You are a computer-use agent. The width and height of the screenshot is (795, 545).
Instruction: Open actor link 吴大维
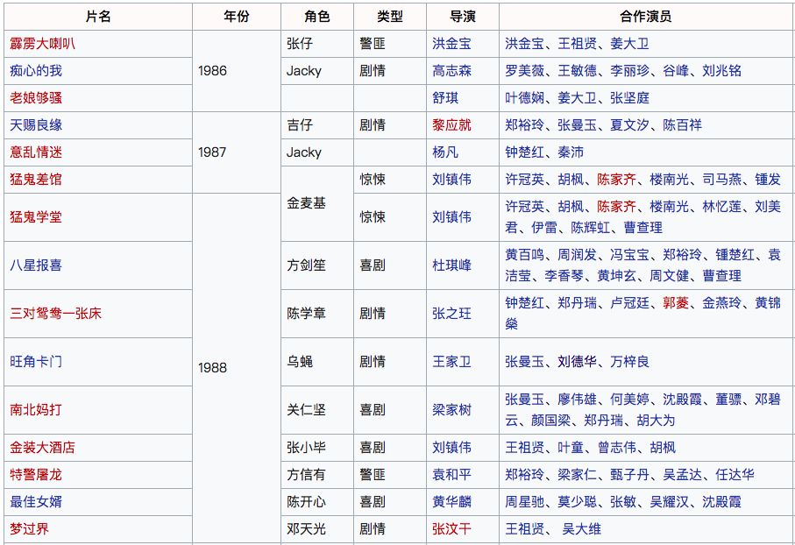pyautogui.click(x=581, y=529)
